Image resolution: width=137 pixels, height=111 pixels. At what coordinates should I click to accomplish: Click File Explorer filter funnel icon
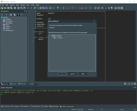point(18,15)
